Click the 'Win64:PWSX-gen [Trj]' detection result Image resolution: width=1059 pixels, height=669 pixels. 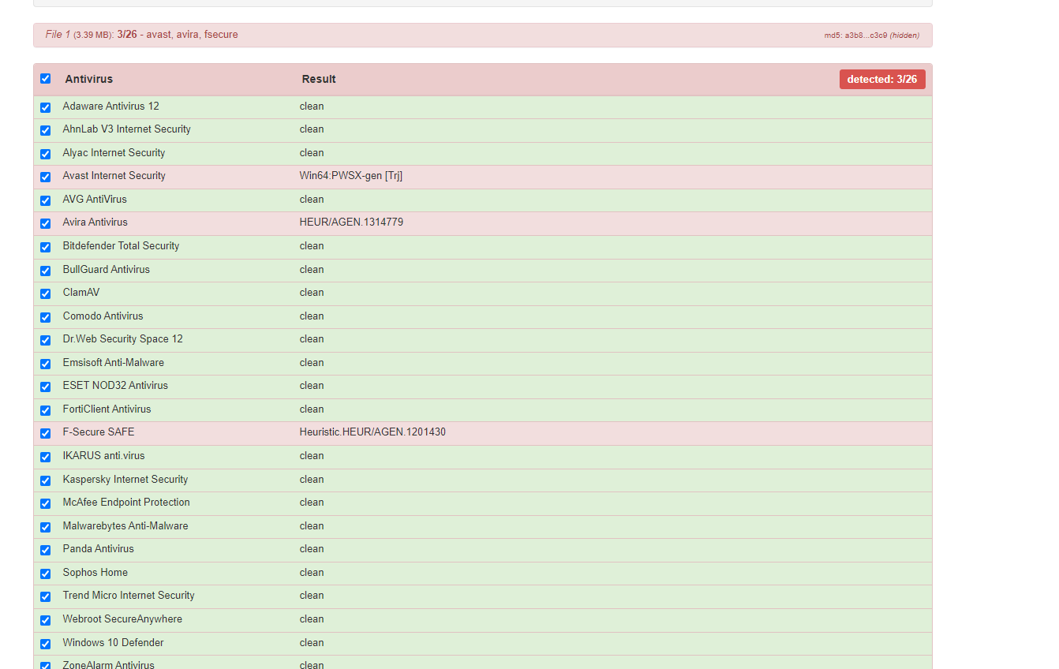click(351, 176)
